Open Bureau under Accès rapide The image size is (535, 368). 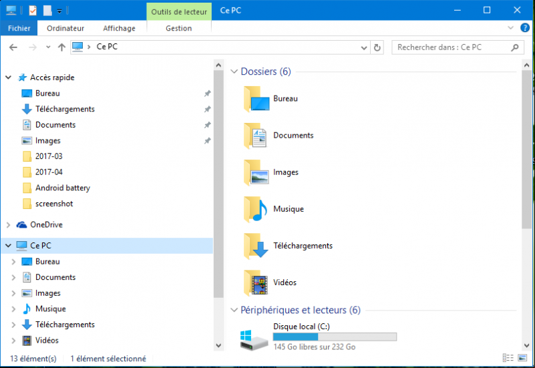point(47,93)
